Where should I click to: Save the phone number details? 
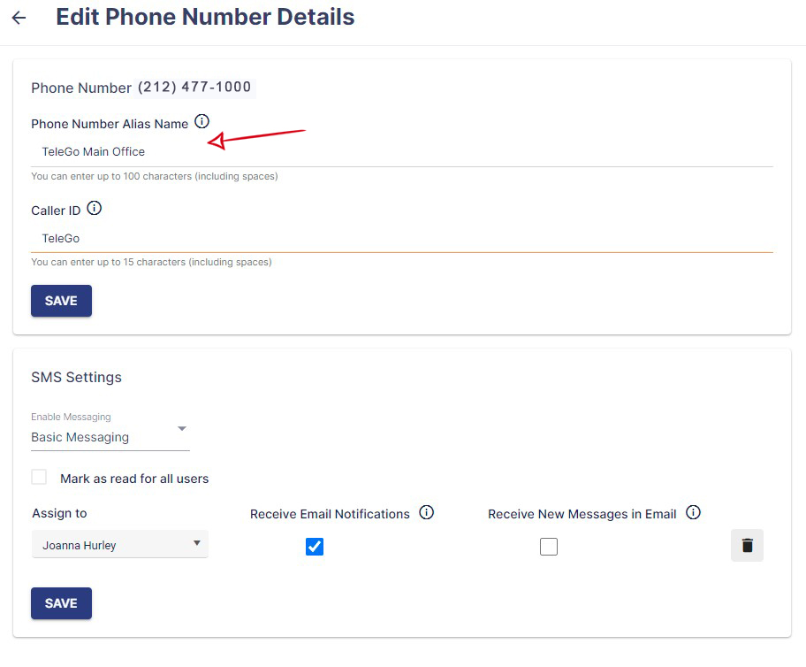pos(60,301)
